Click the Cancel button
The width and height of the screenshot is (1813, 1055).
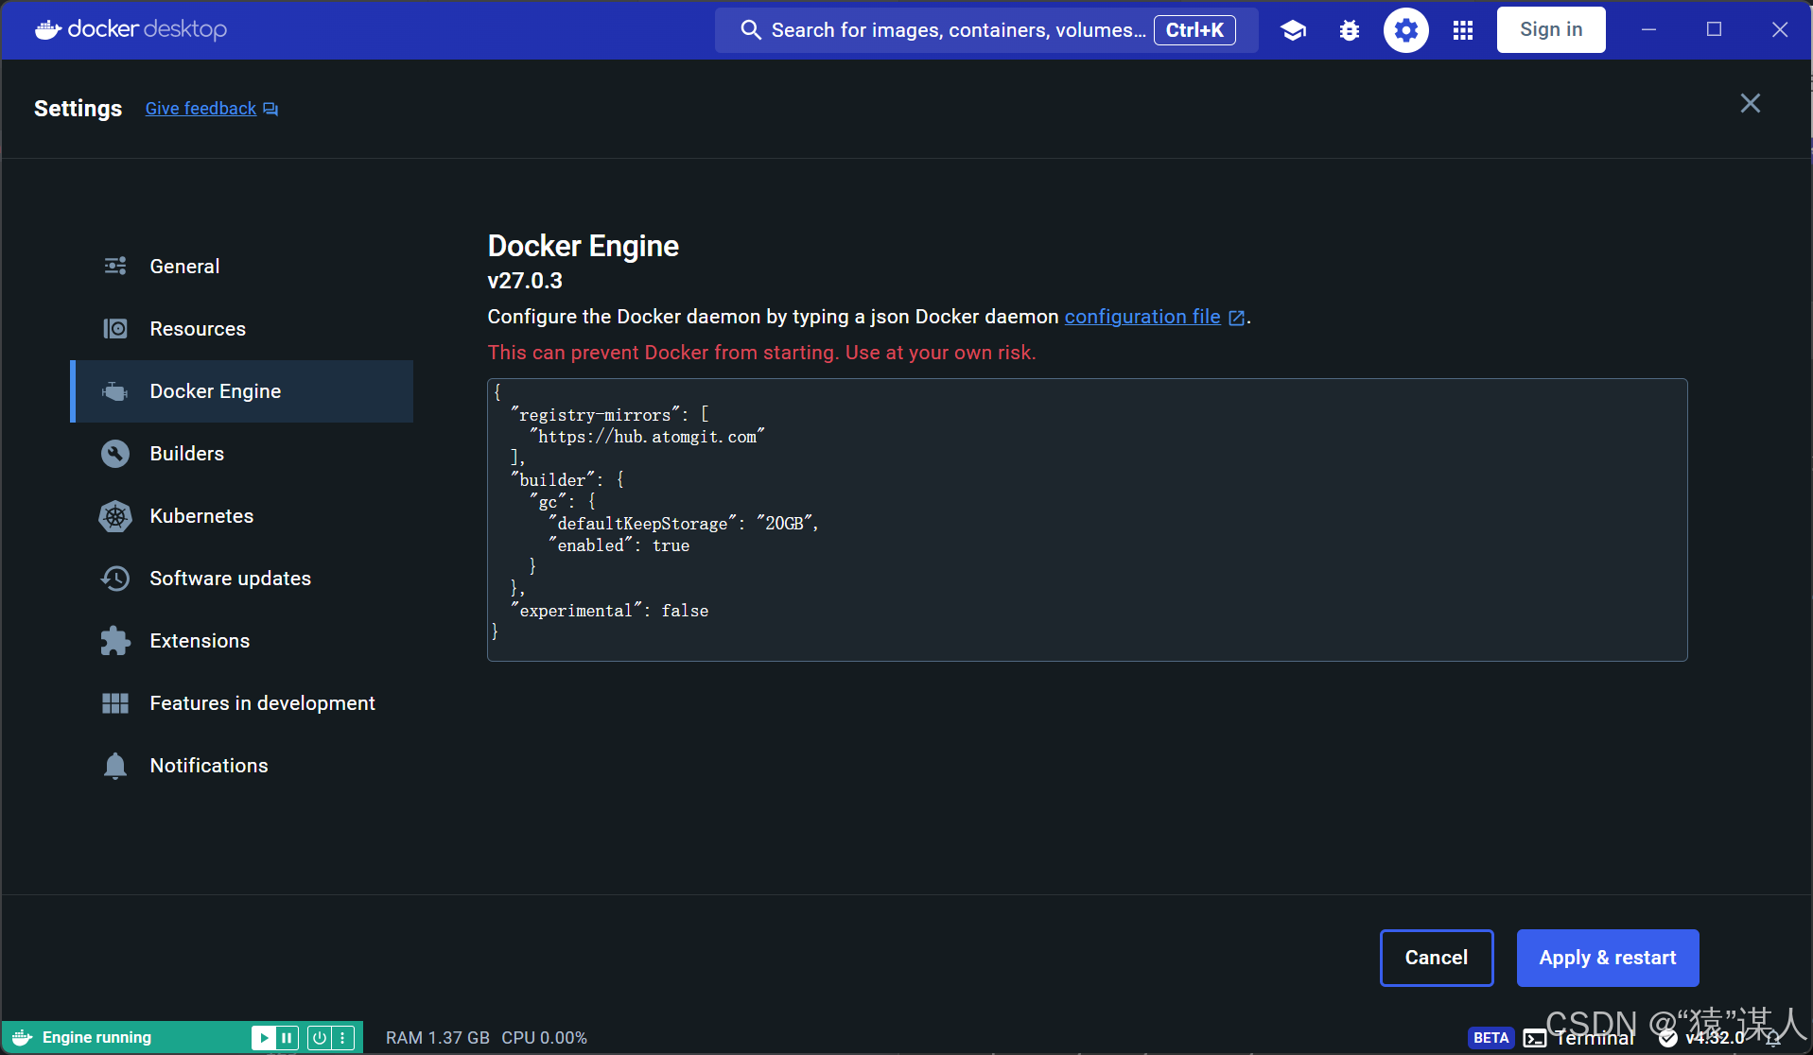1437,958
